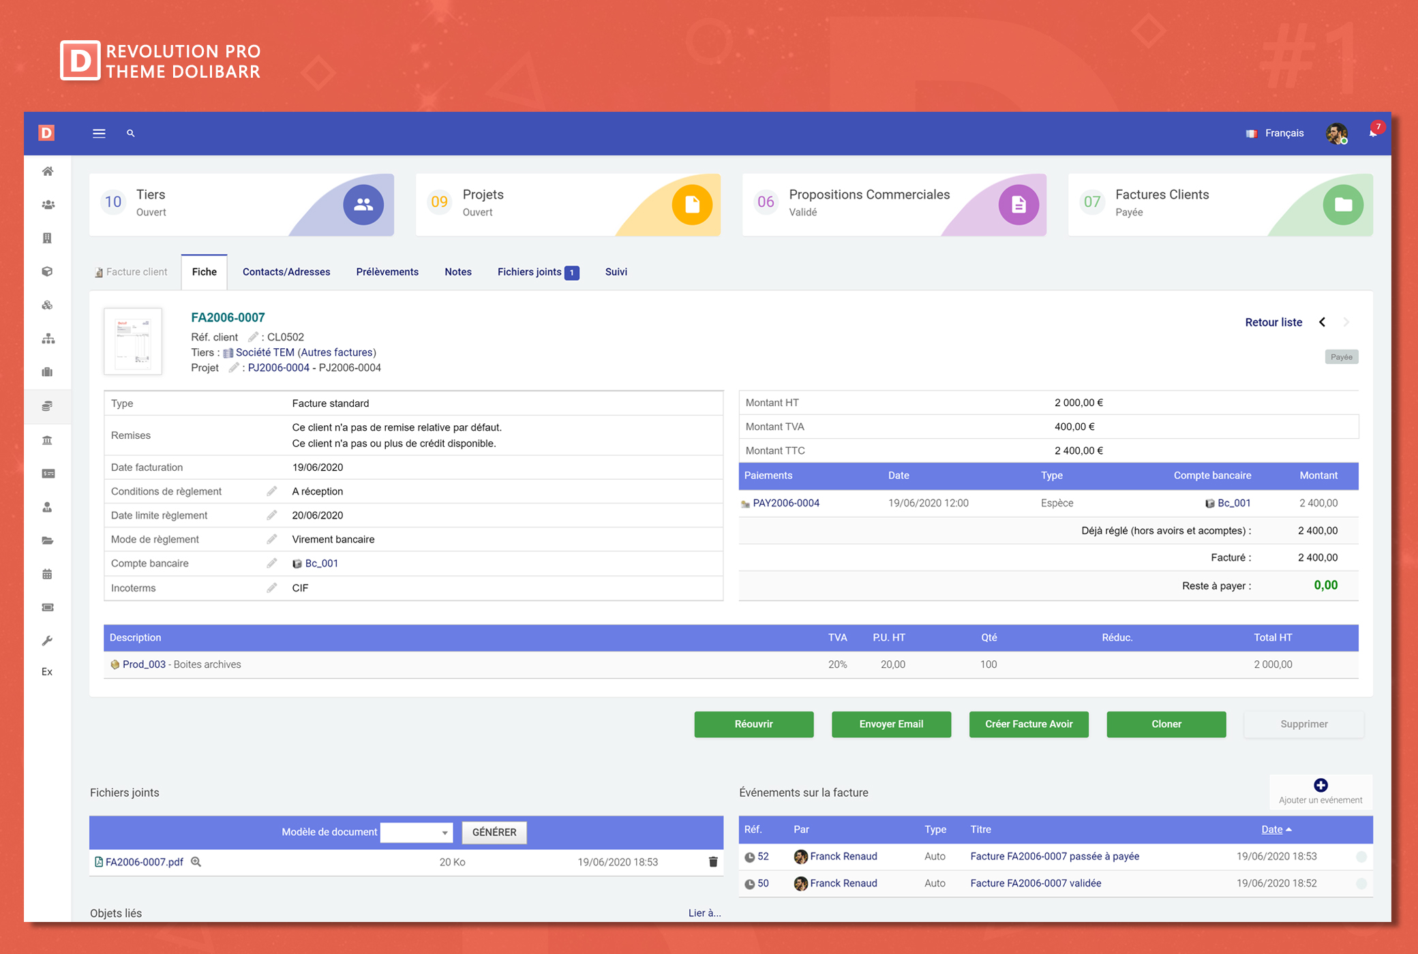Viewport: 1418px width, 954px height.
Task: Click the Envoyer Email button
Action: pyautogui.click(x=892, y=724)
